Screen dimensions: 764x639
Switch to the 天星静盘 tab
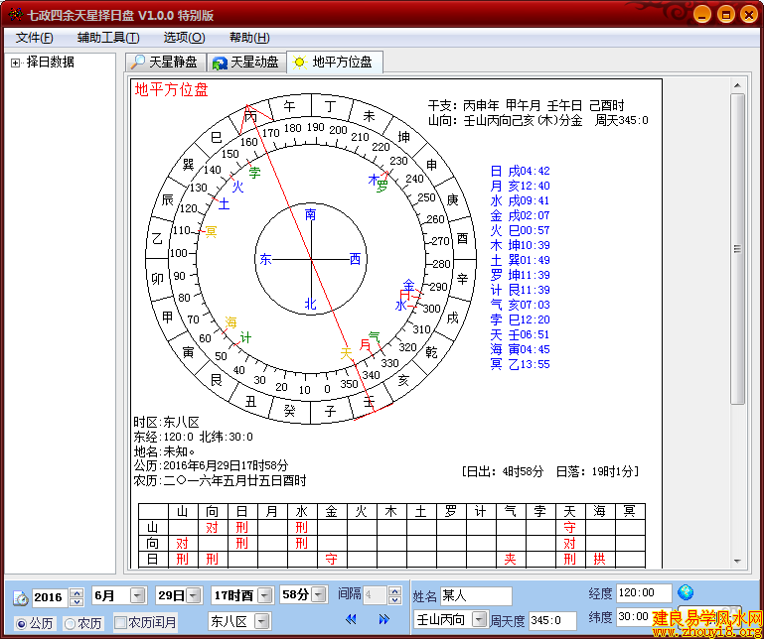(x=166, y=63)
